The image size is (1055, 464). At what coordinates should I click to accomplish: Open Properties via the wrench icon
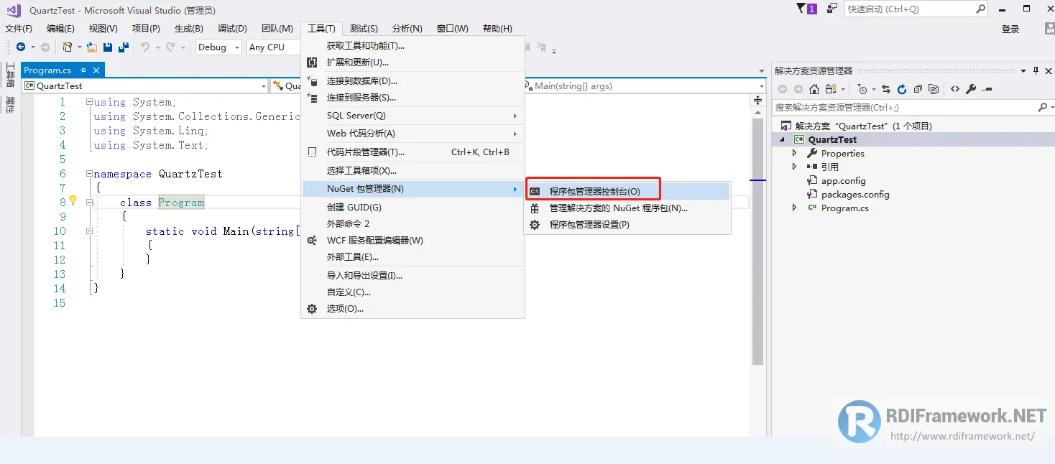click(x=972, y=90)
